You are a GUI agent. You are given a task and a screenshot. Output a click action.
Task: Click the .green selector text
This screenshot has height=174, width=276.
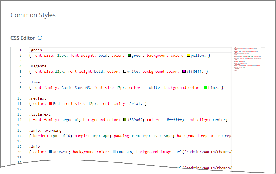36,50
